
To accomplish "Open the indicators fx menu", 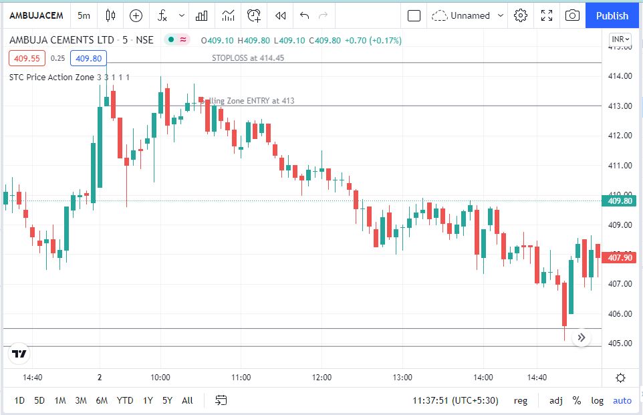I will [161, 15].
